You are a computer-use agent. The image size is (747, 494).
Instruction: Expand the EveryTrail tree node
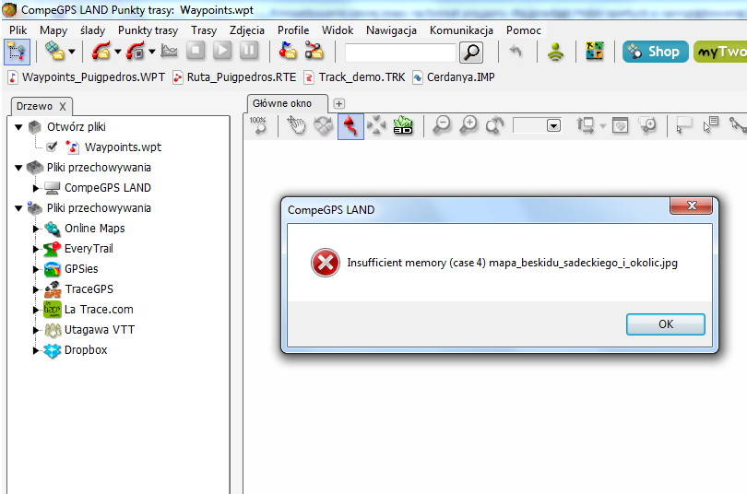click(36, 249)
